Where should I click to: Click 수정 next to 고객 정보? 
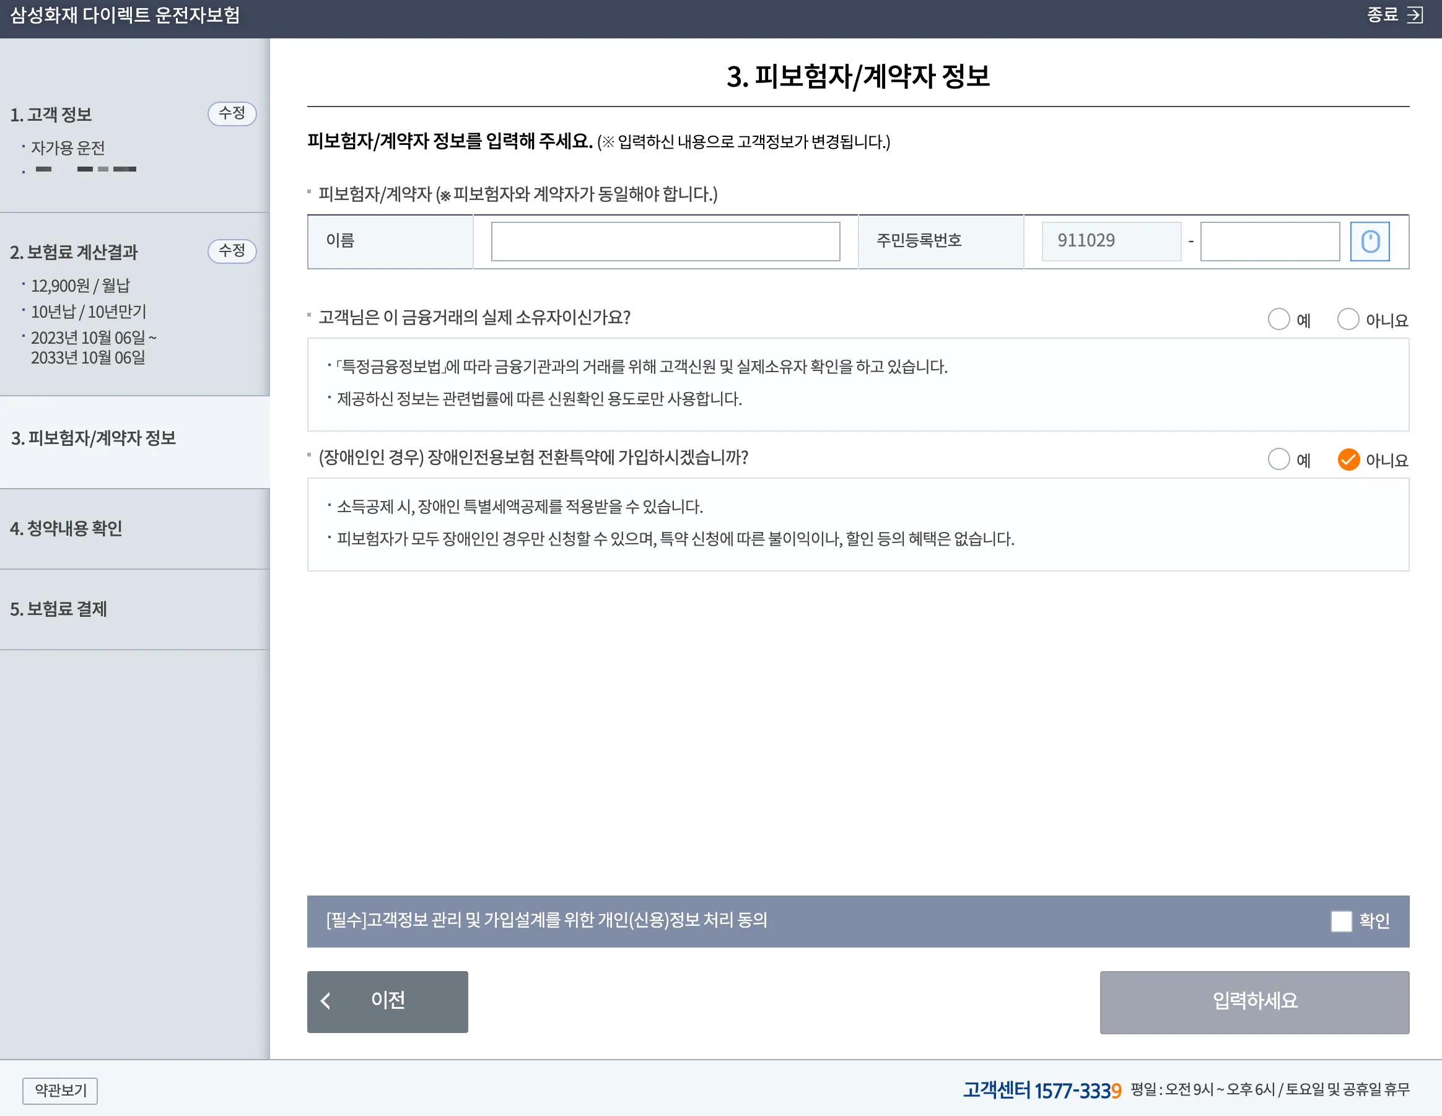232,113
